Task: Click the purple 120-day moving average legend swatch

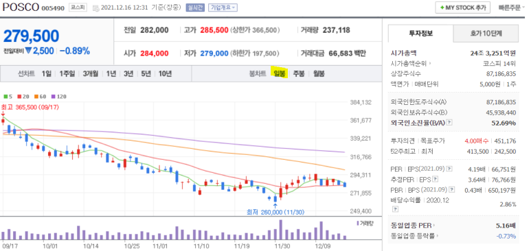Action: pyautogui.click(x=53, y=97)
